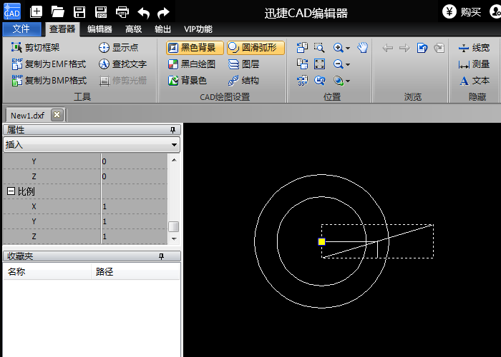Select the pan hand tool
This screenshot has width=501, height=357.
click(362, 48)
